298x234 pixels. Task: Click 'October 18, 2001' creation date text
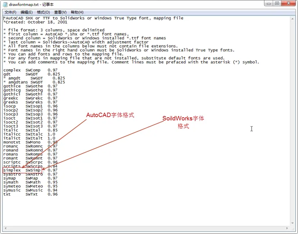point(47,22)
